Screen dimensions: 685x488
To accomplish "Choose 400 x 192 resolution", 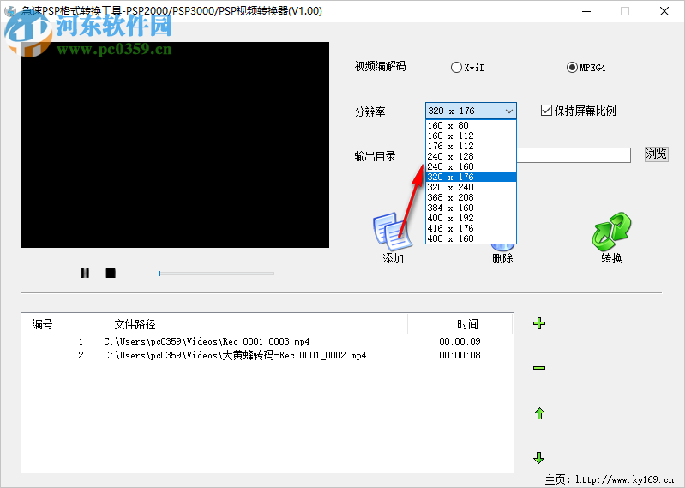I will pyautogui.click(x=471, y=218).
